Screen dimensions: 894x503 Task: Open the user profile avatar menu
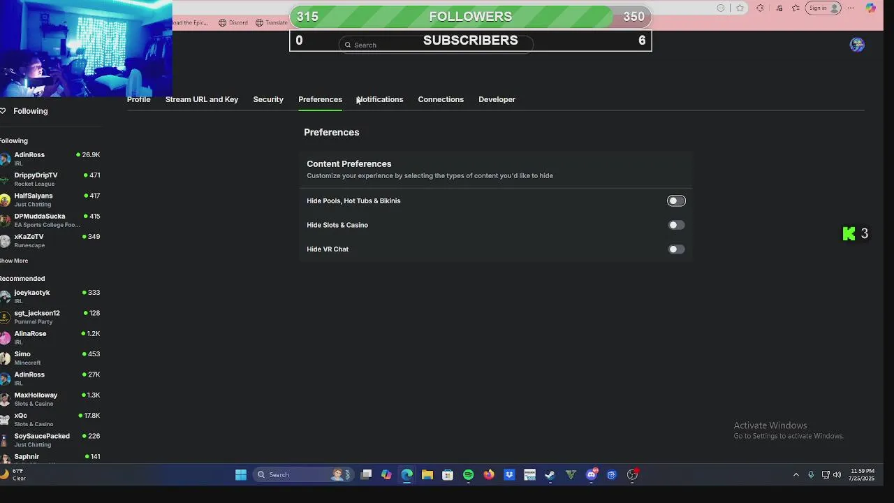point(857,45)
